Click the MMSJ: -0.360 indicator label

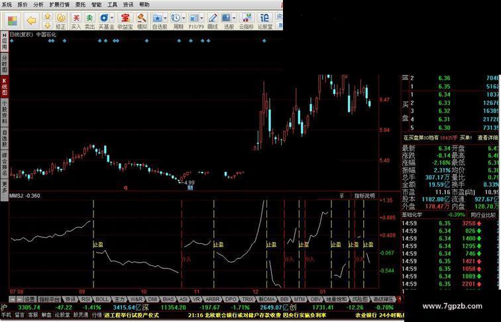[25, 196]
